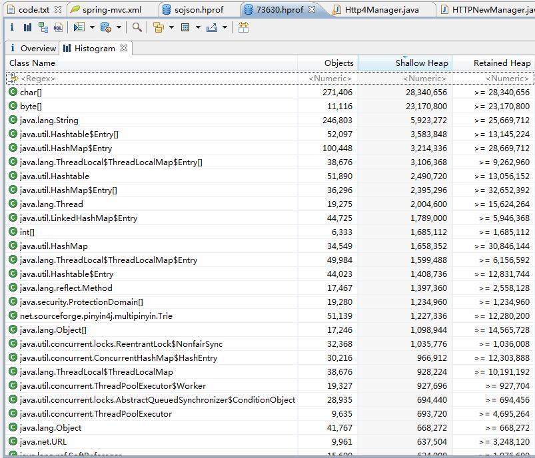Select the java.lang.Thread row
This screenshot has width=535, height=458.
pos(270,204)
